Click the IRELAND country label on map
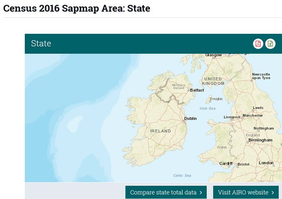Image resolution: width=282 pixels, height=199 pixels. pyautogui.click(x=161, y=131)
